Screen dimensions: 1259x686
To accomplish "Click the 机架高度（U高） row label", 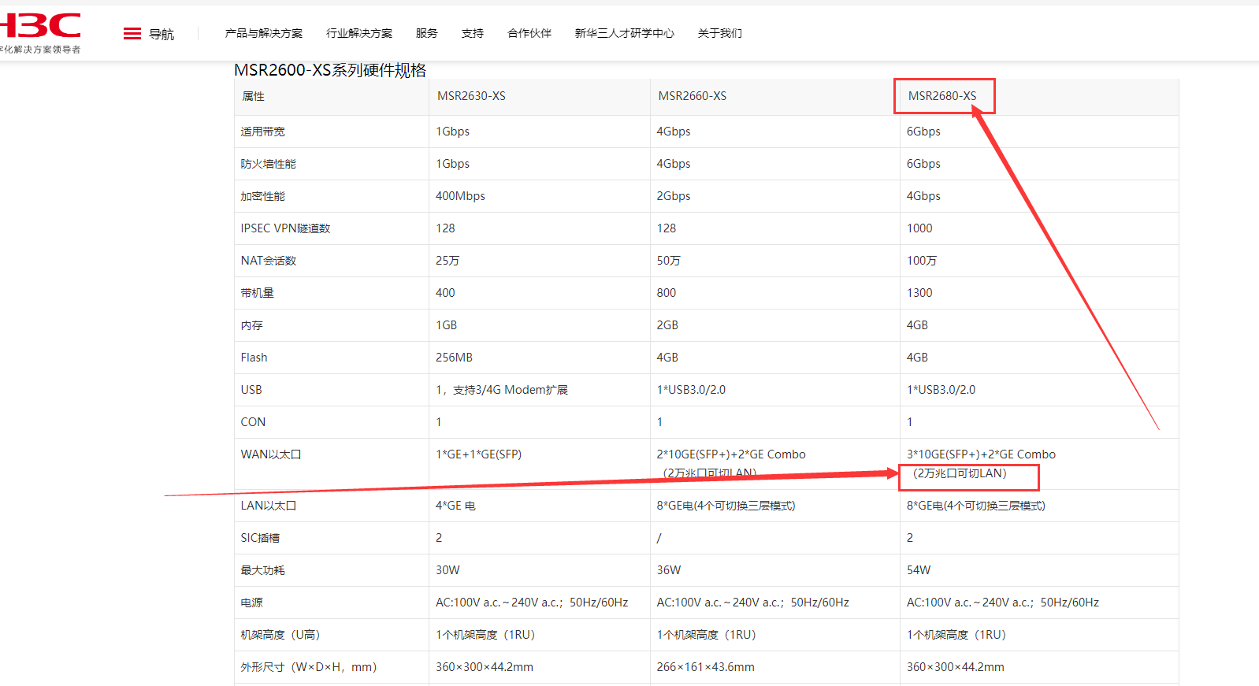I will pyautogui.click(x=280, y=635).
